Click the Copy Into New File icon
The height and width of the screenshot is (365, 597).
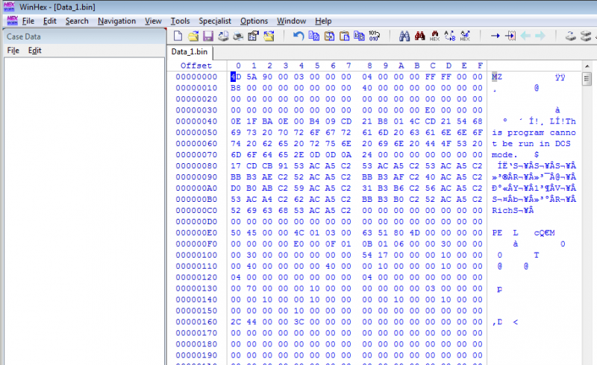tap(359, 36)
